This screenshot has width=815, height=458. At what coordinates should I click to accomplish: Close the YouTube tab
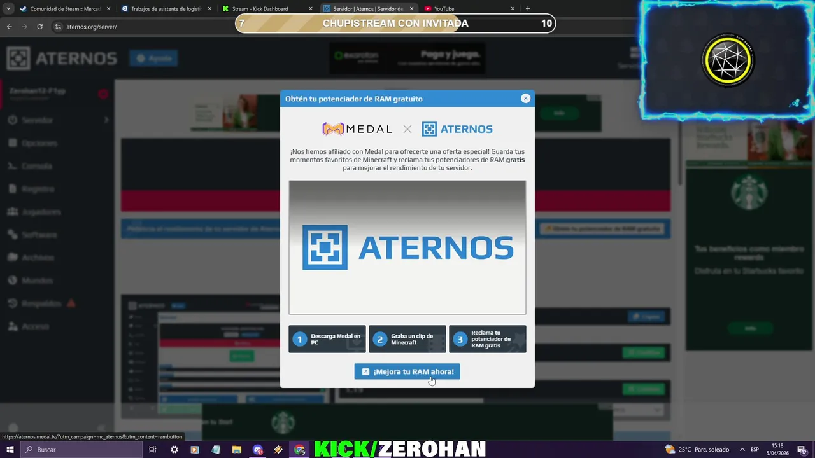[x=513, y=9]
